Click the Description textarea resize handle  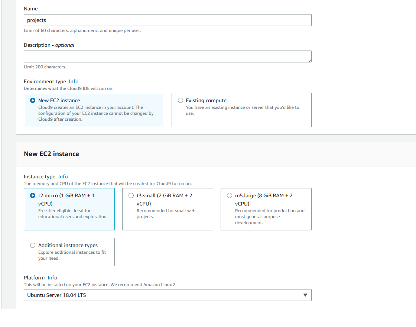pyautogui.click(x=309, y=60)
